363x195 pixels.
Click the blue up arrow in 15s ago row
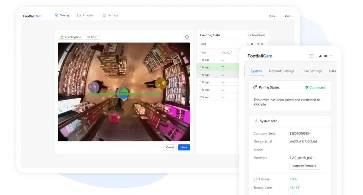(223, 67)
